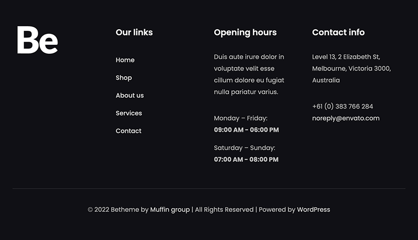418x240 pixels.
Task: Click the Our links heading
Action: coord(134,32)
